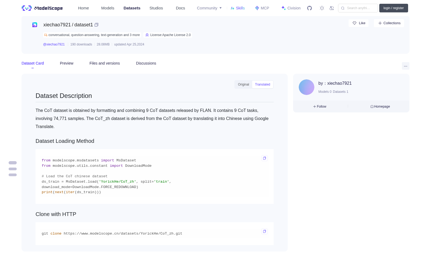This screenshot has height=269, width=431.
Task: Click the 'updated Apr 25,2024' text
Action: (x=129, y=44)
